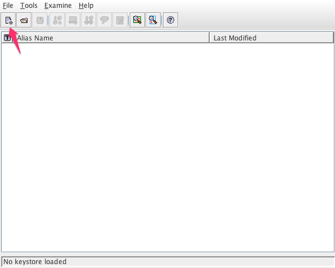The height and width of the screenshot is (268, 335).
Task: Click the disabled Save keystore floppy icon
Action: [40, 20]
